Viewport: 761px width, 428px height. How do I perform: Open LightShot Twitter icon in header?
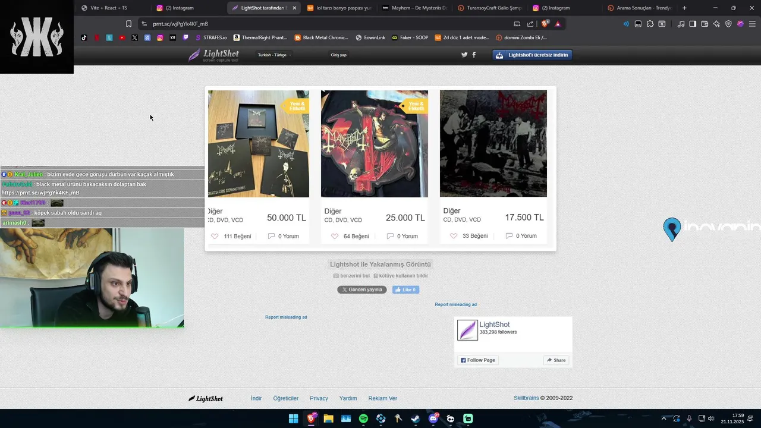coord(464,55)
